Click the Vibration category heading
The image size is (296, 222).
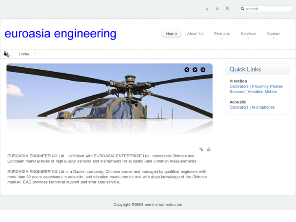pyautogui.click(x=238, y=81)
